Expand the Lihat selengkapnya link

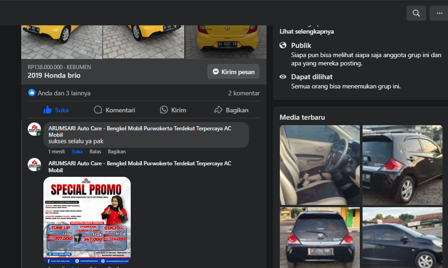point(307,32)
